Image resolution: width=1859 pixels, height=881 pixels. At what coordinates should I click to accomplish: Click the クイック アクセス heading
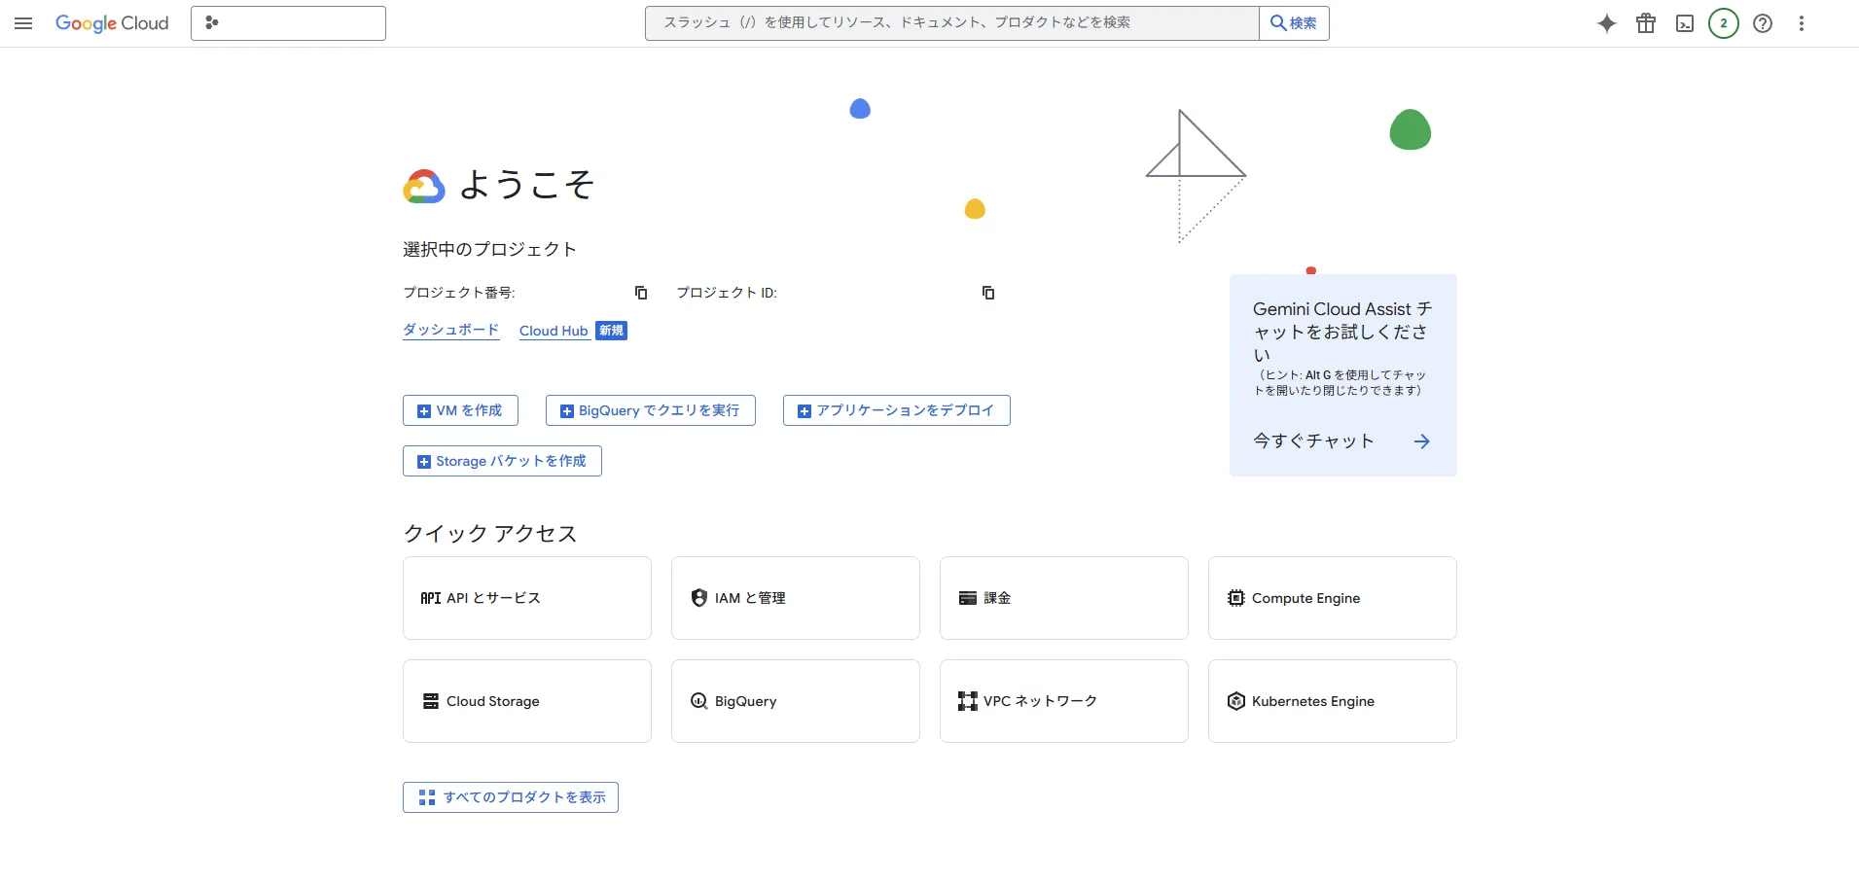pyautogui.click(x=490, y=534)
